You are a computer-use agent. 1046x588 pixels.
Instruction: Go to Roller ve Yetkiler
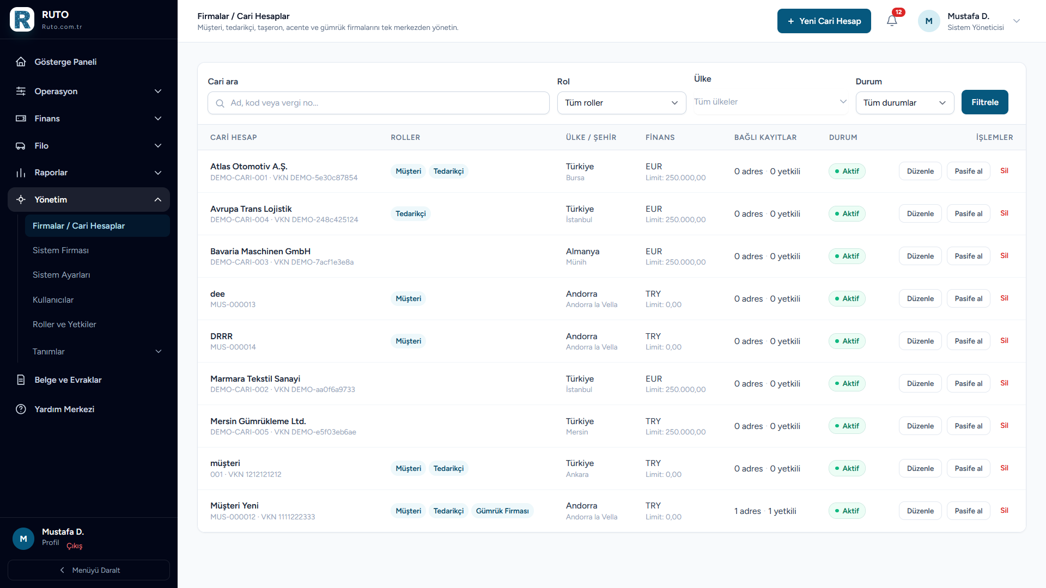(x=64, y=324)
